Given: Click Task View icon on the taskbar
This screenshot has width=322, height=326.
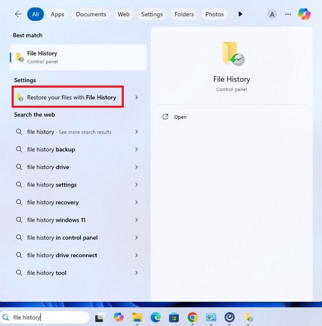Looking at the screenshot, I should [100, 317].
